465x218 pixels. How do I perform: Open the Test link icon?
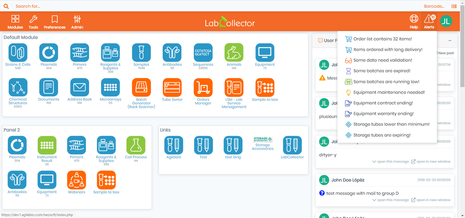[203, 145]
